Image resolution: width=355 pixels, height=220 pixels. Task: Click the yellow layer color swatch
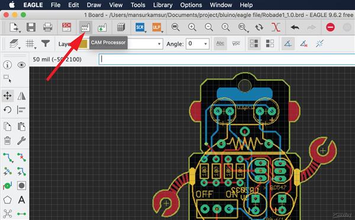coord(83,44)
